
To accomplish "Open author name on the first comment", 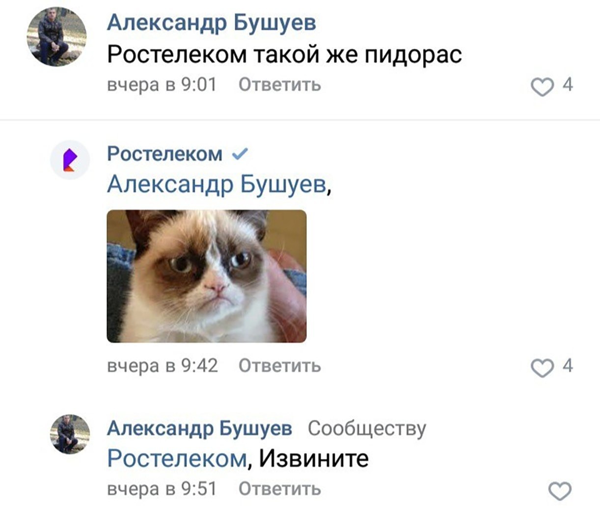I will (x=212, y=23).
